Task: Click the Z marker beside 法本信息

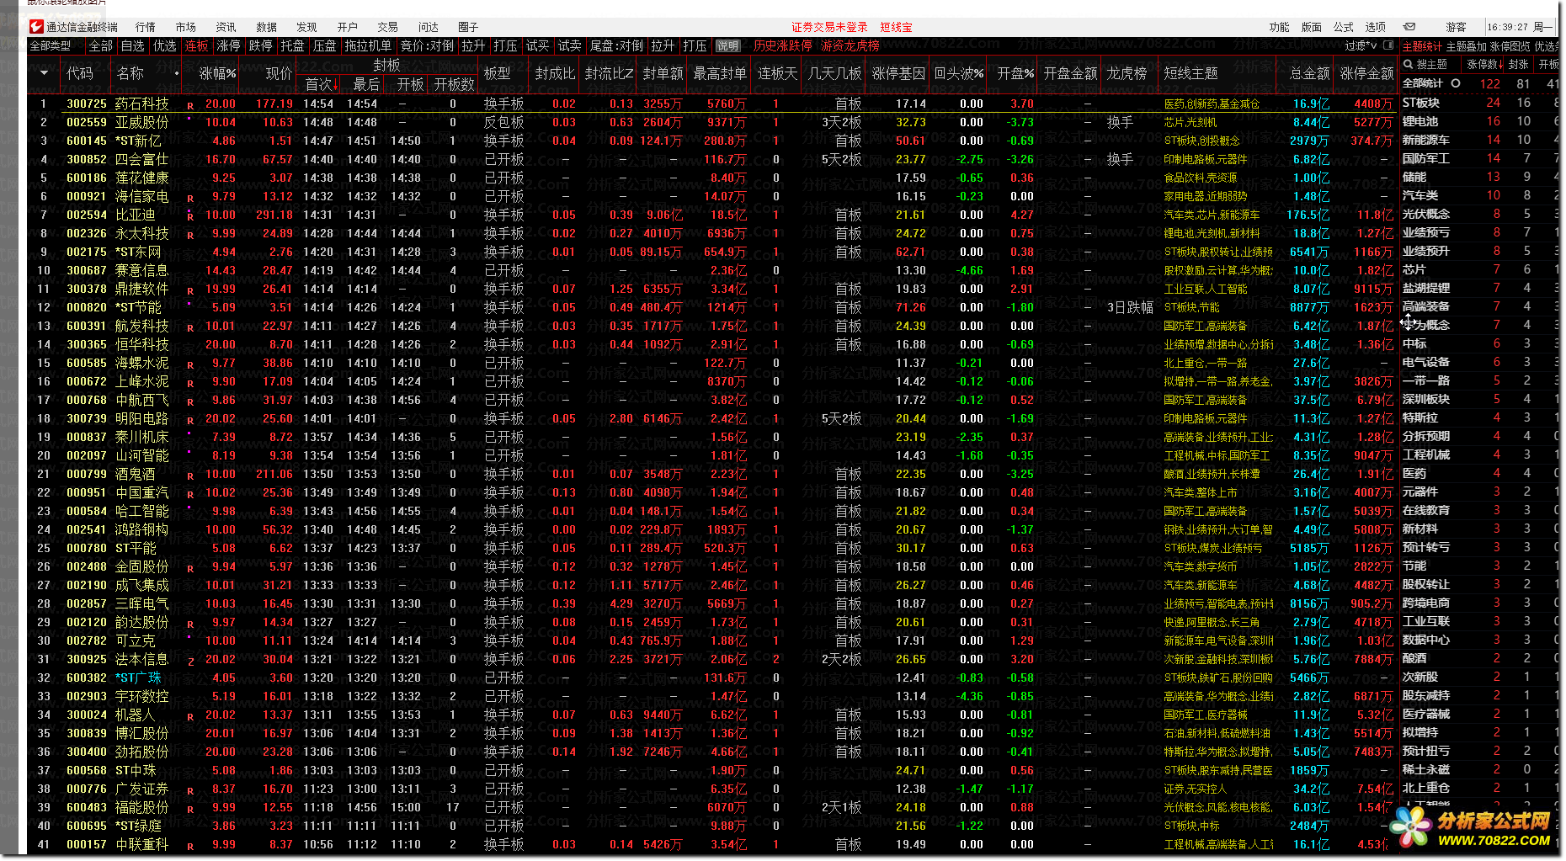Action: [190, 662]
